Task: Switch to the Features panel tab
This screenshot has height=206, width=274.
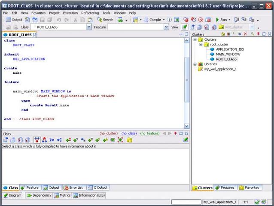Action: (x=225, y=188)
